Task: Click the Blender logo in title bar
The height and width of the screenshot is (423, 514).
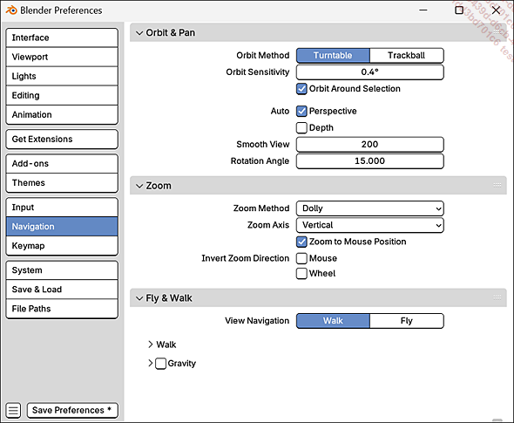Action: pos(11,10)
